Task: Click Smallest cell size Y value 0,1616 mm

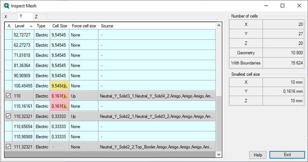Action: coord(283,91)
